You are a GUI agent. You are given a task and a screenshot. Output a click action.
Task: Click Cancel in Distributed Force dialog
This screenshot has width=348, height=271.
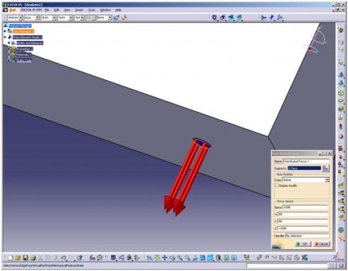(x=321, y=244)
